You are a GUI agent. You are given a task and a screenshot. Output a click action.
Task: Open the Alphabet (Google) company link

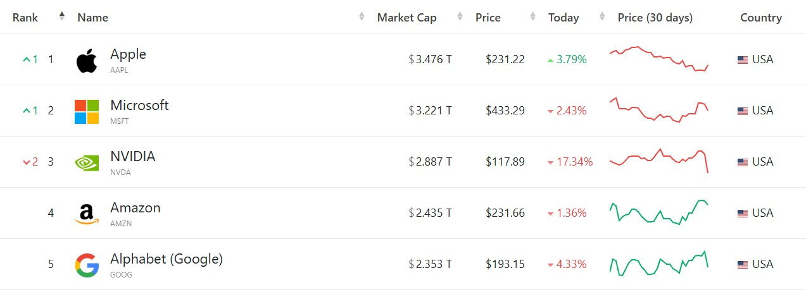click(167, 259)
